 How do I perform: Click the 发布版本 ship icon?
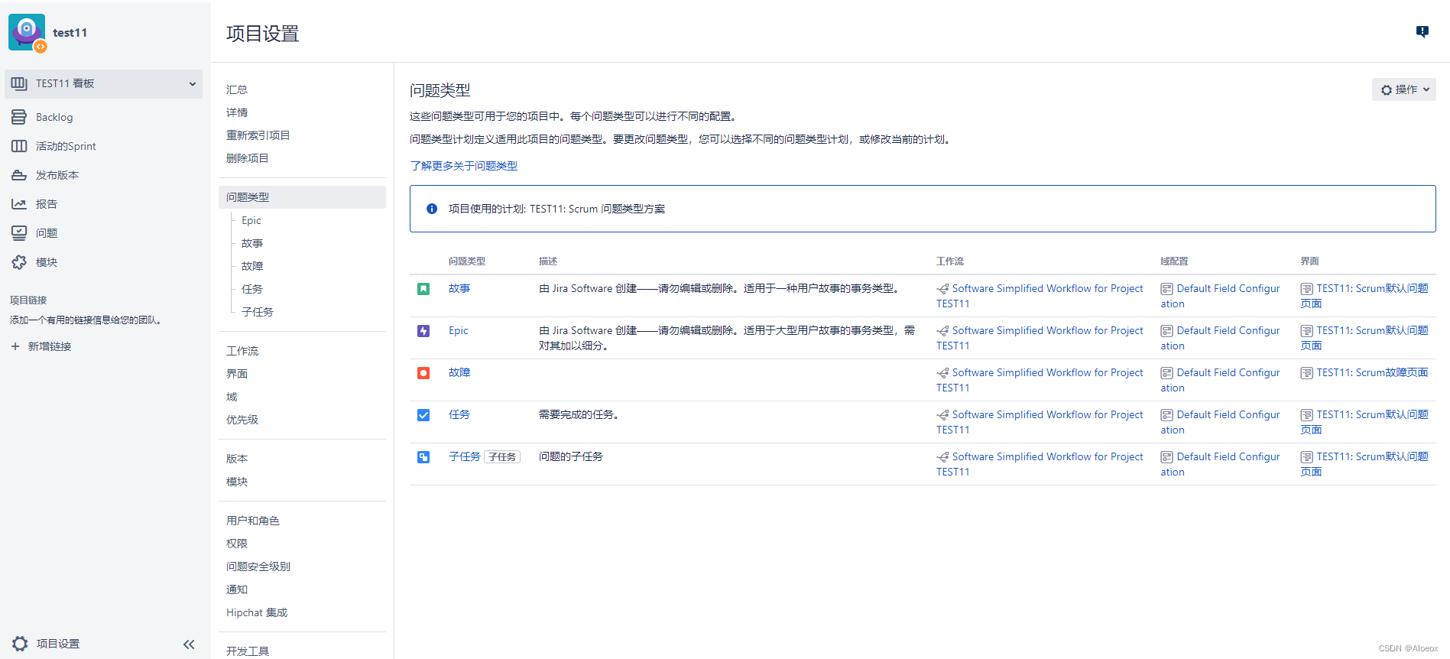point(19,175)
